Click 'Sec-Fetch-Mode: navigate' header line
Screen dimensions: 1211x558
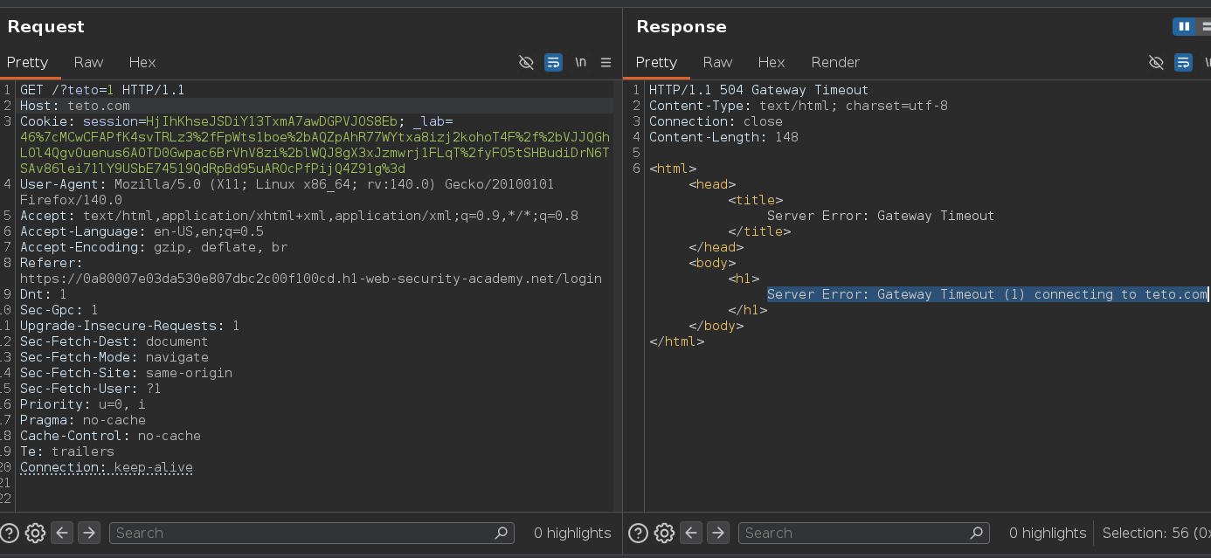click(x=114, y=357)
